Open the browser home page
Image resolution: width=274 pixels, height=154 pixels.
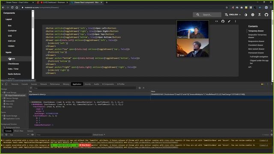click(x=17, y=8)
